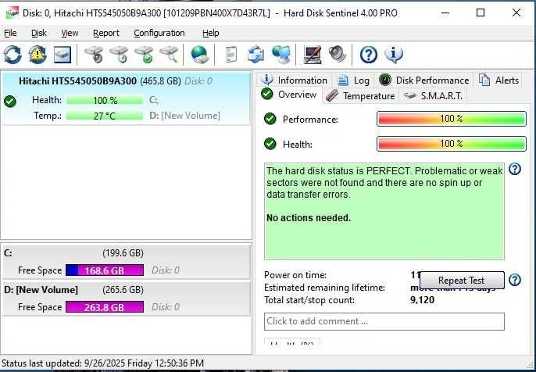Image resolution: width=536 pixels, height=372 pixels.
Task: Open the Alerts tab
Action: click(x=499, y=80)
